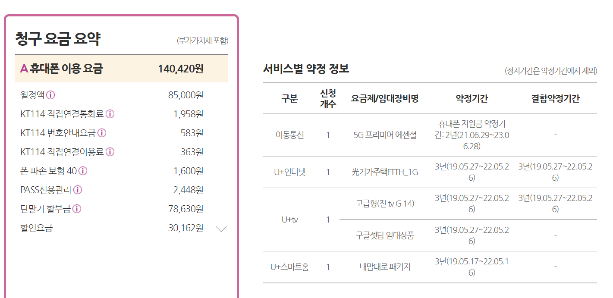Click the 할인요금 label
The image size is (613, 298).
(x=36, y=228)
